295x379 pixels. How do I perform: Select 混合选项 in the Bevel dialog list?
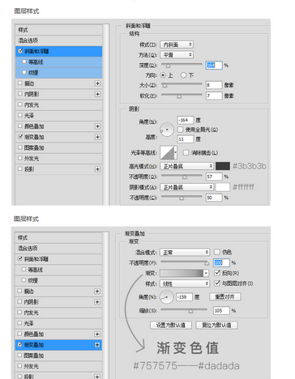[x=59, y=40]
